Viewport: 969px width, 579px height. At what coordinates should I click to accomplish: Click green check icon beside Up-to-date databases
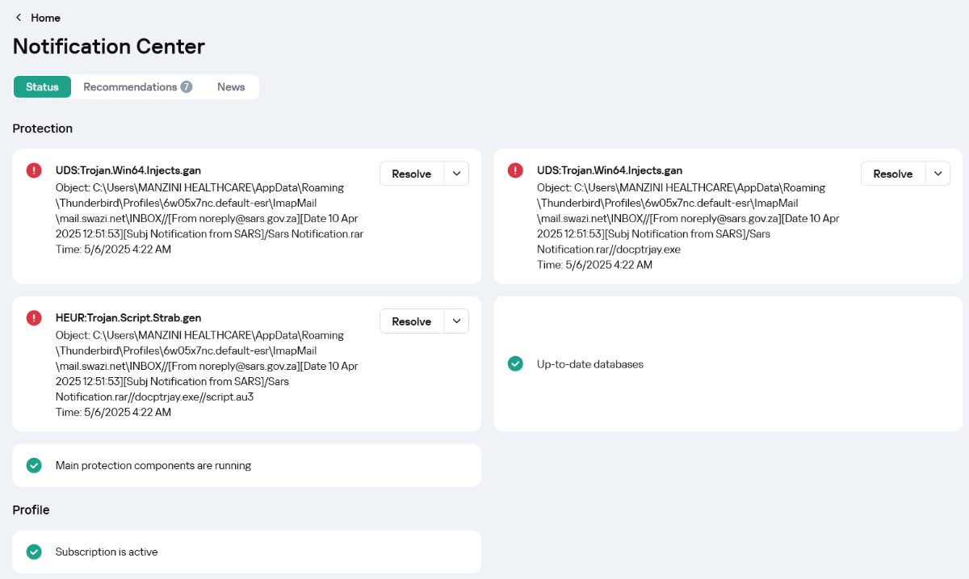[515, 364]
